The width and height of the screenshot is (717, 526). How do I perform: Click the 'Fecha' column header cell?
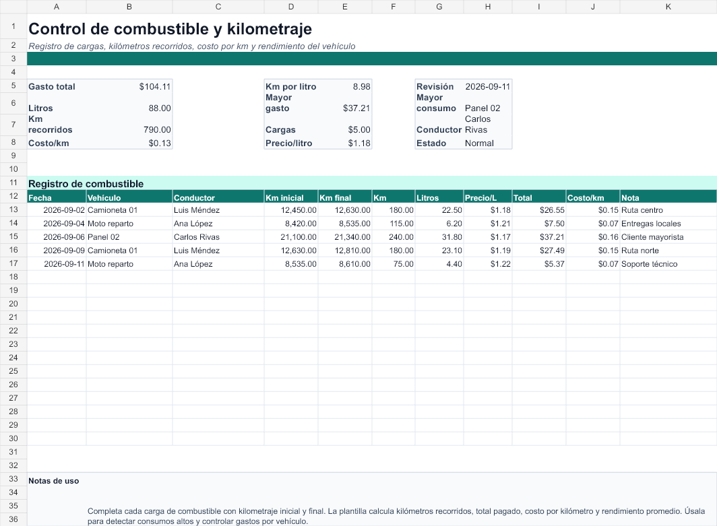57,198
